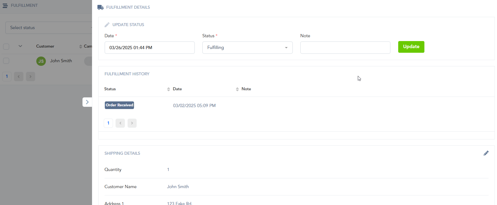497x205 pixels.
Task: Go to next page of fulfillment history
Action: 132,123
